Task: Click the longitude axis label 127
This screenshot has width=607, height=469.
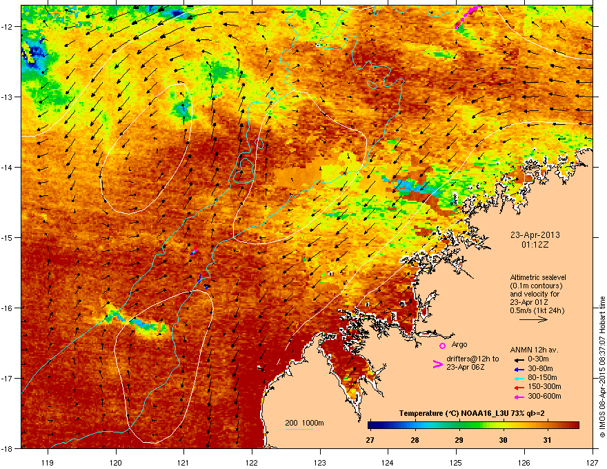Action: point(592,462)
